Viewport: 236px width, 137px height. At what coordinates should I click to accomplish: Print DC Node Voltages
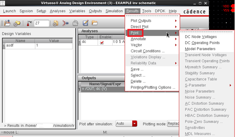click(201, 37)
